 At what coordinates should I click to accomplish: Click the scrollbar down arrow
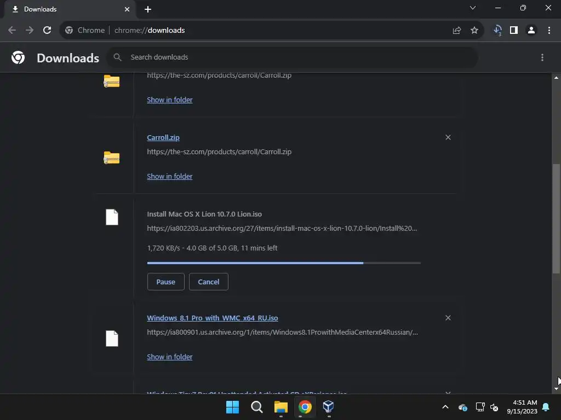(556, 389)
